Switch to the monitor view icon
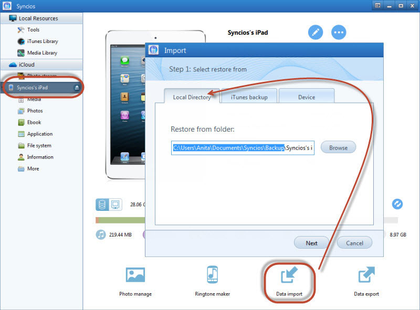The image size is (420, 310). point(115,205)
